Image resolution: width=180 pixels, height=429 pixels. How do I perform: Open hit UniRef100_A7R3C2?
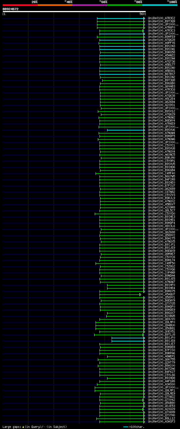pos(161,18)
